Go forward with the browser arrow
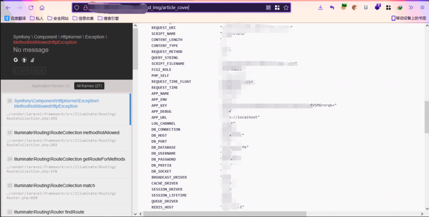Image resolution: width=429 pixels, height=217 pixels. (x=19, y=8)
